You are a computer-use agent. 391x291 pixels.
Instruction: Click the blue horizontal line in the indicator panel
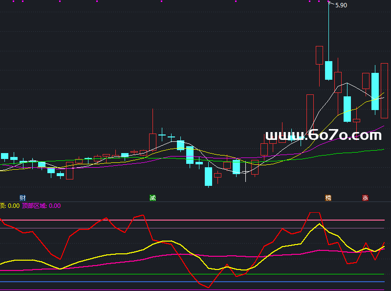pos(195,282)
